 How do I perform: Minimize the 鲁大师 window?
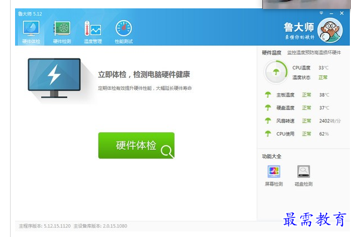(331, 13)
